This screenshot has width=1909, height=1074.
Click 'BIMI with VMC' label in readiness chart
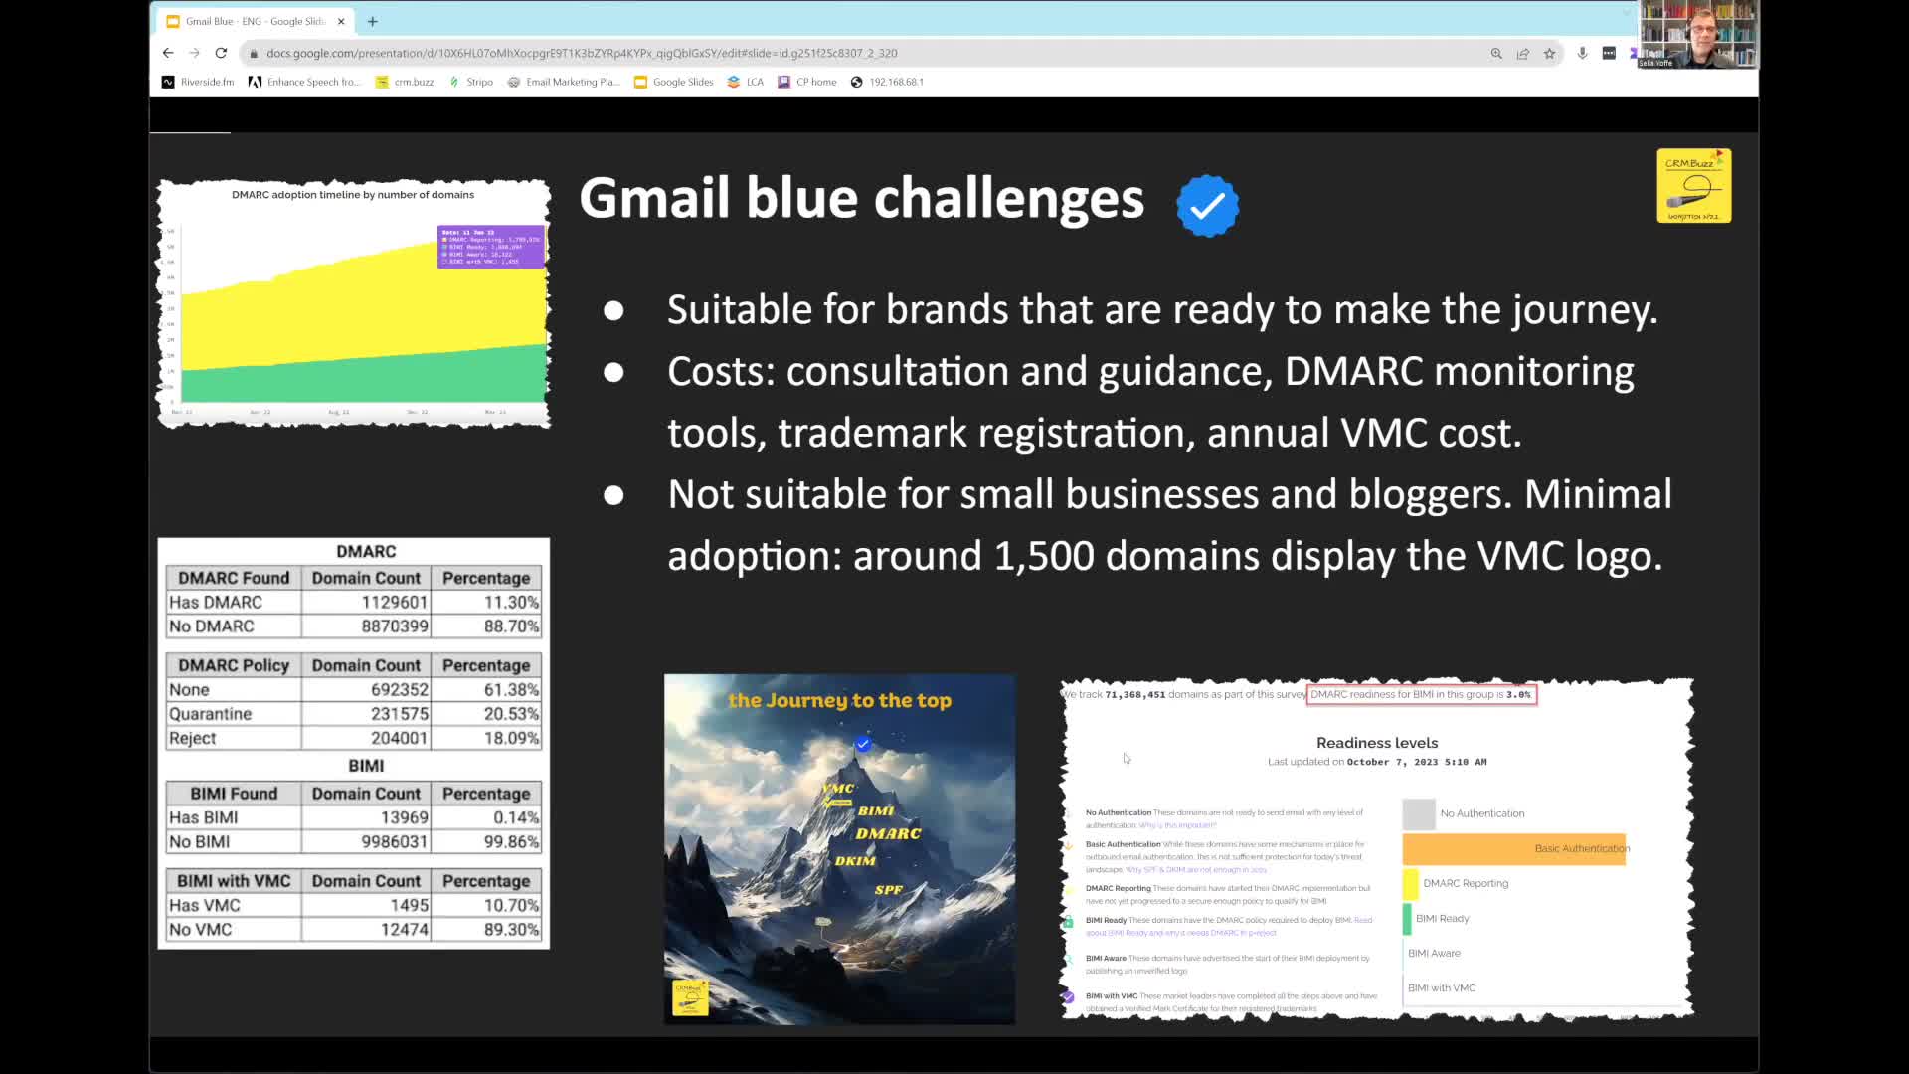point(1442,988)
